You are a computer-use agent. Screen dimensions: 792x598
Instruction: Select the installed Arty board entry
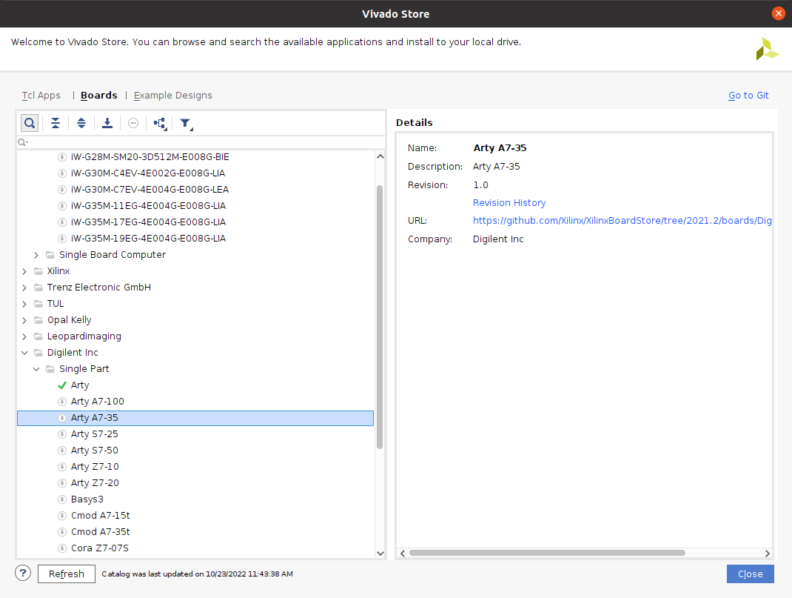click(80, 385)
